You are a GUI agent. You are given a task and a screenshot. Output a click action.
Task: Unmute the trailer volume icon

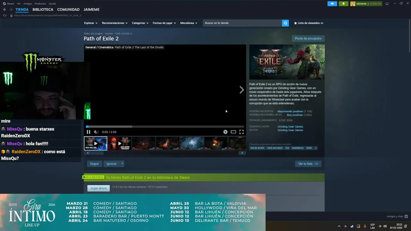pos(96,132)
